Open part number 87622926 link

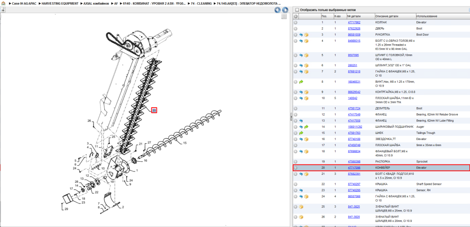(x=354, y=29)
